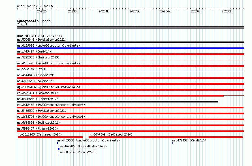Open nsv5466595 (ByrskaBishop2022) label
Viewport: 252px width, 166px height.
42,111
